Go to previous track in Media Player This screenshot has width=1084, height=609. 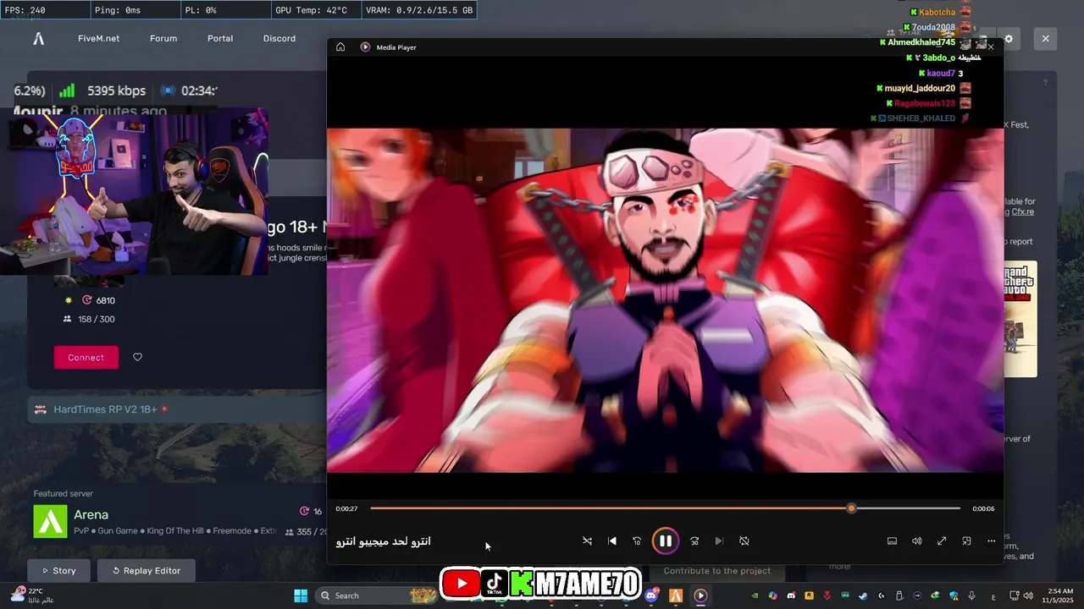point(612,541)
